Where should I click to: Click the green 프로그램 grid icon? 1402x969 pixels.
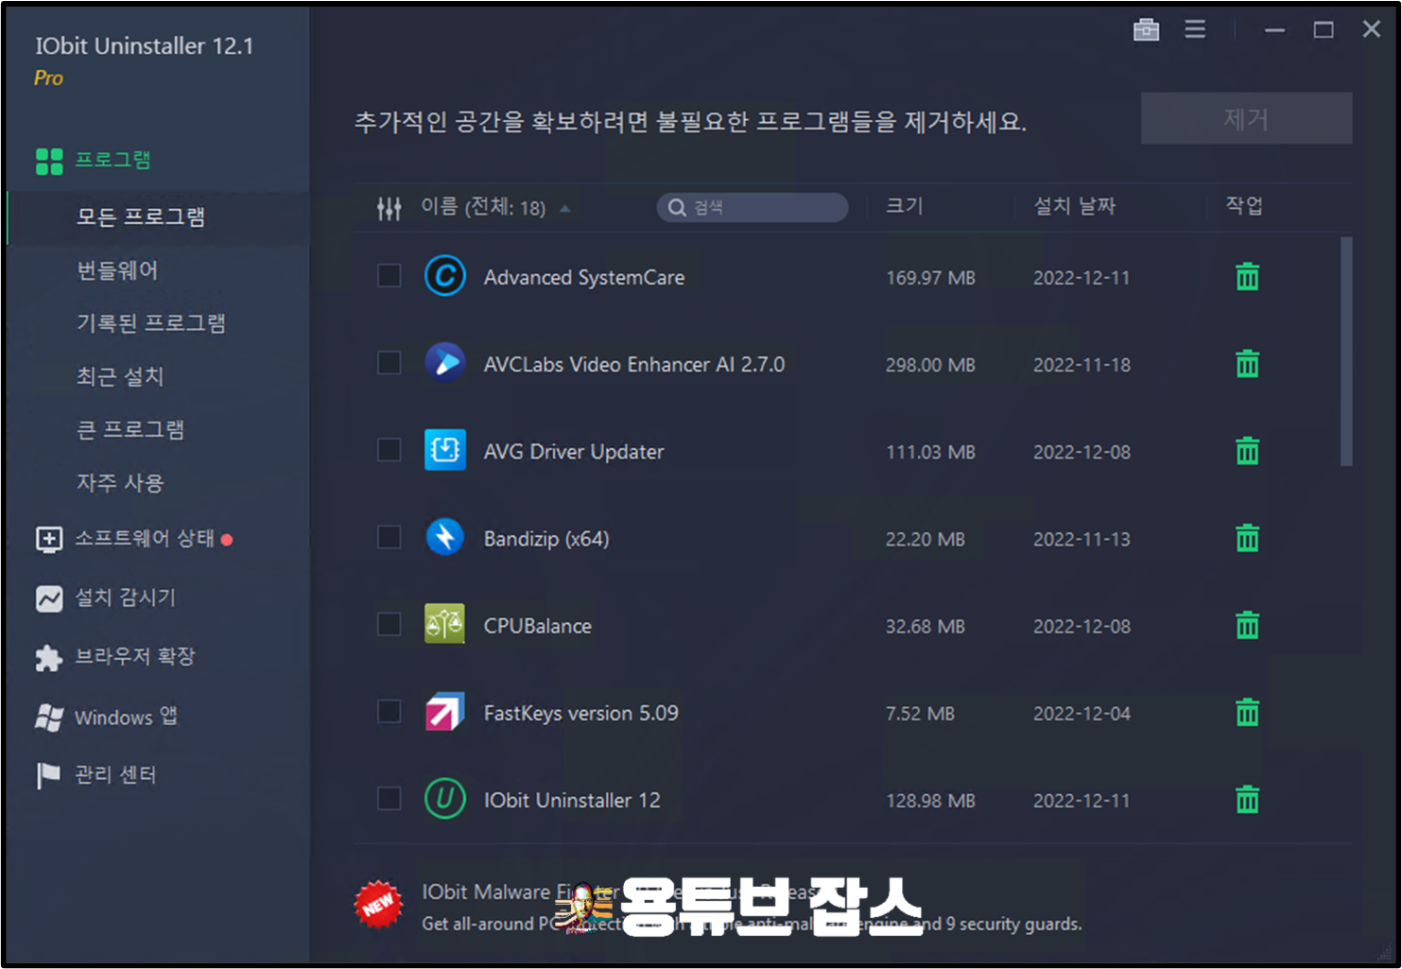[x=49, y=162]
